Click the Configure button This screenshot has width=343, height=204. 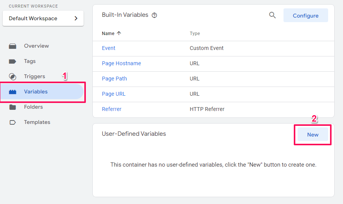[x=306, y=16]
